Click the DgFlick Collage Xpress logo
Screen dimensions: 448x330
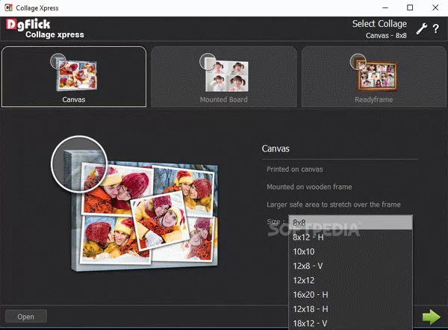(45, 28)
